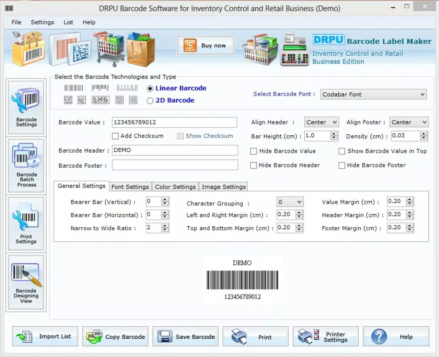Open Print Settings sidebar panel
Screen dimensions: 439x357
click(x=26, y=224)
